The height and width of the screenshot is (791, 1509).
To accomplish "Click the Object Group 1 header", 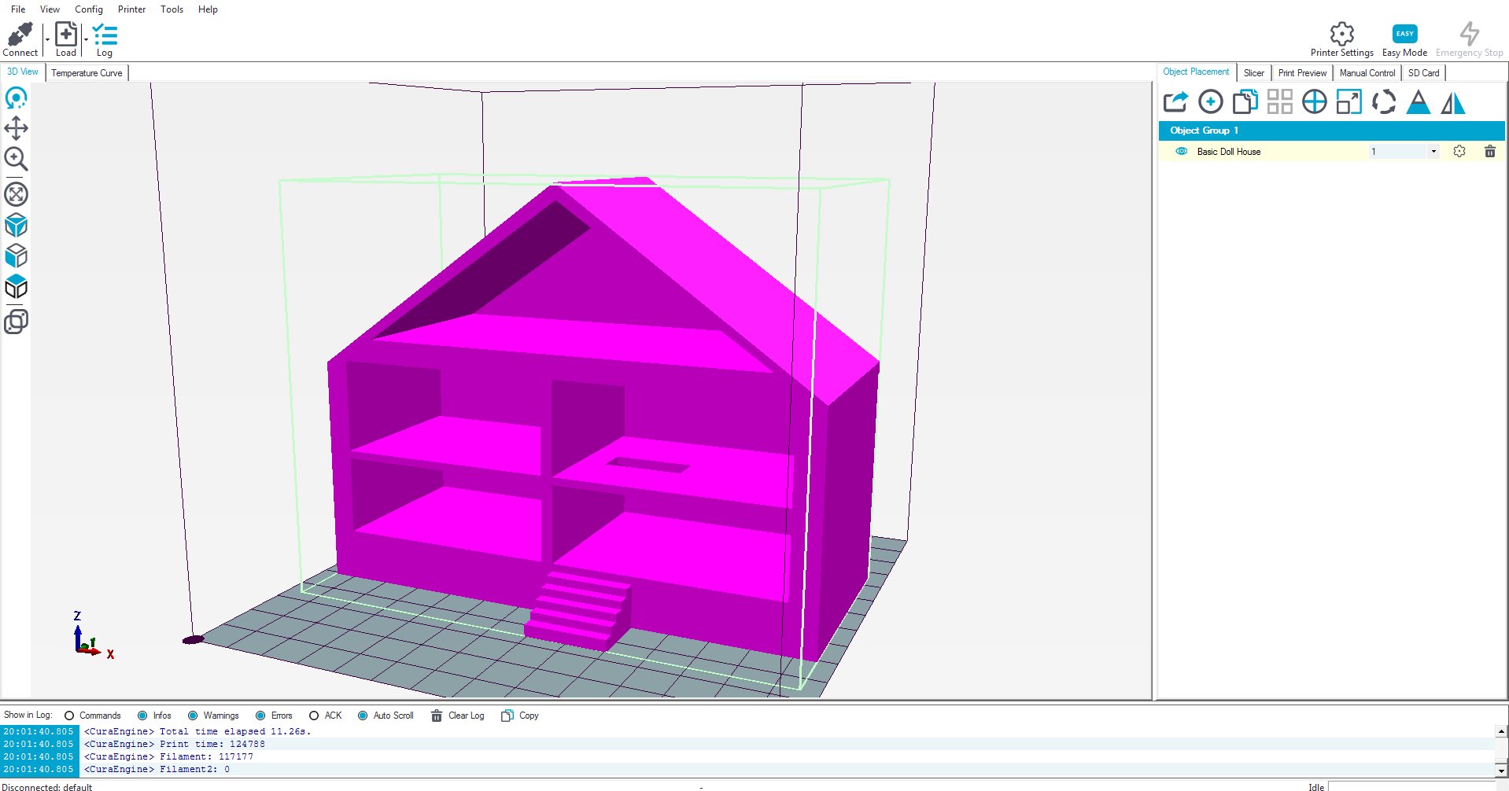I will [x=1331, y=131].
